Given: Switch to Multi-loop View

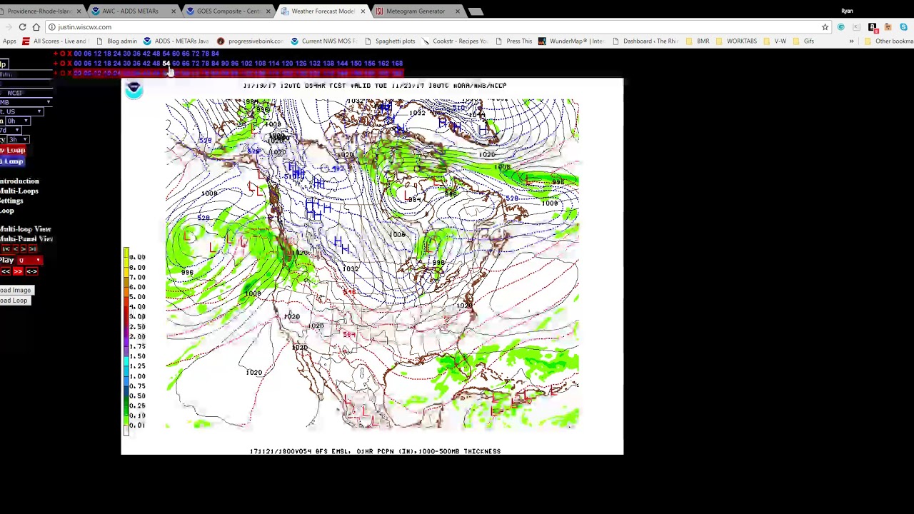Looking at the screenshot, I should click(26, 229).
